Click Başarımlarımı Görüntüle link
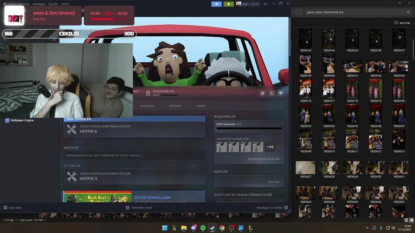The image size is (415, 233). (x=264, y=159)
